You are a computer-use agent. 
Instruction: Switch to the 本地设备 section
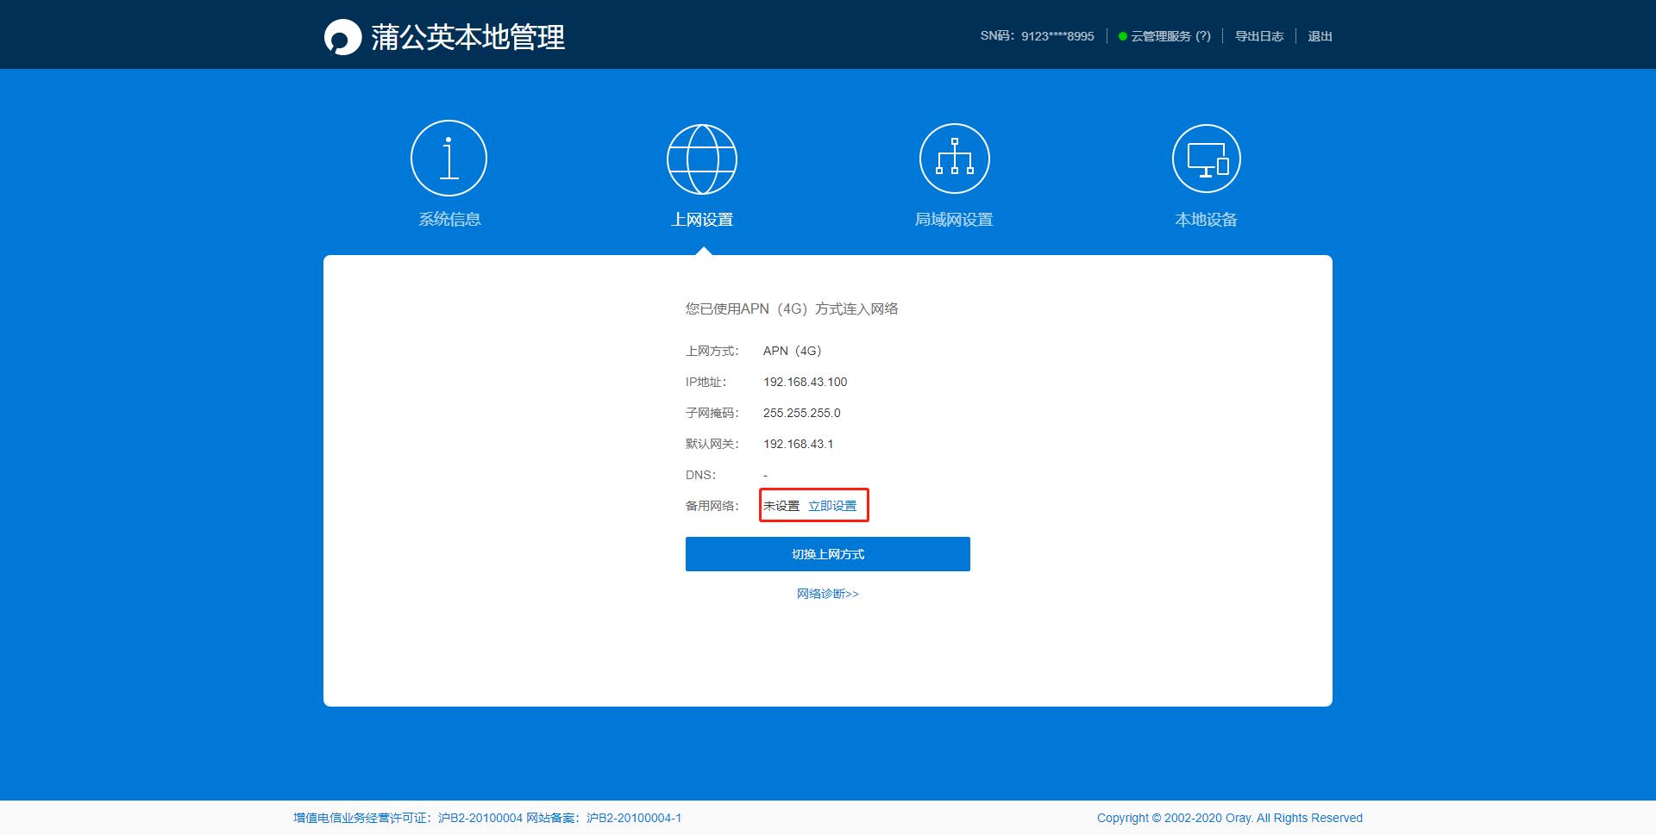click(1206, 219)
